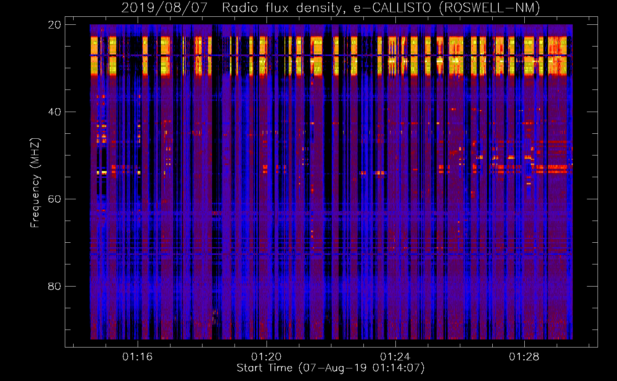Click the 'Start Time (07-Aug-19 01:14:07)' axis label

[331, 368]
